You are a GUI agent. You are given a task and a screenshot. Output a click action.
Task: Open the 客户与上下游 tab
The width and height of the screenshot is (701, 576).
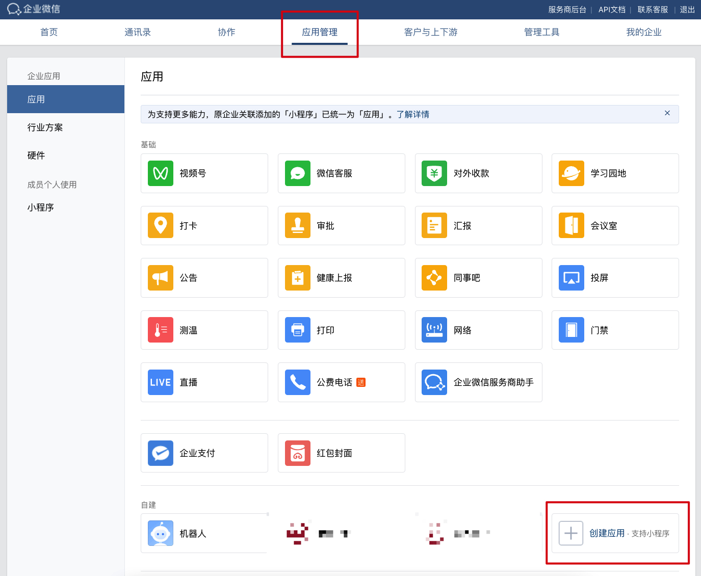[431, 32]
